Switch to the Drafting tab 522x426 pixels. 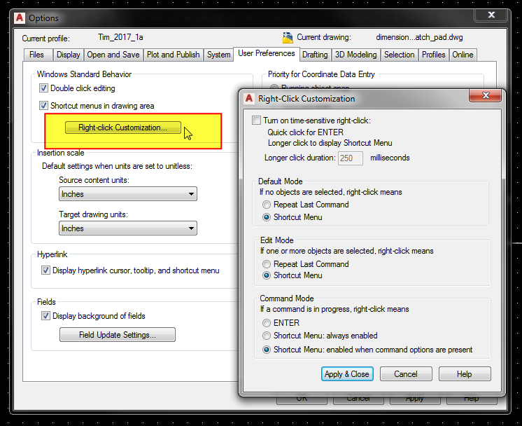pos(315,55)
